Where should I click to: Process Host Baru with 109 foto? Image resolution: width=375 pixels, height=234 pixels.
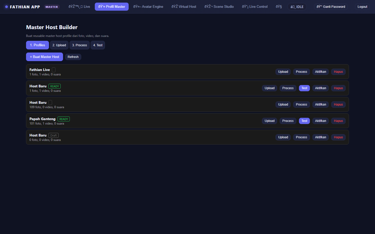(302, 105)
